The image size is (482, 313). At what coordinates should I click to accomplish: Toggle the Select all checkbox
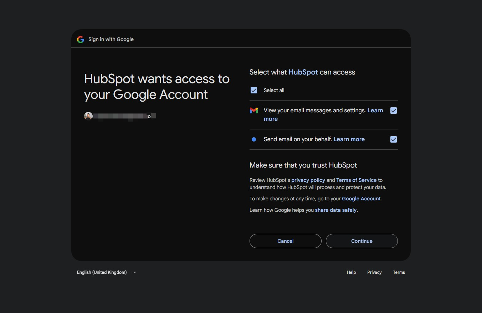254,90
